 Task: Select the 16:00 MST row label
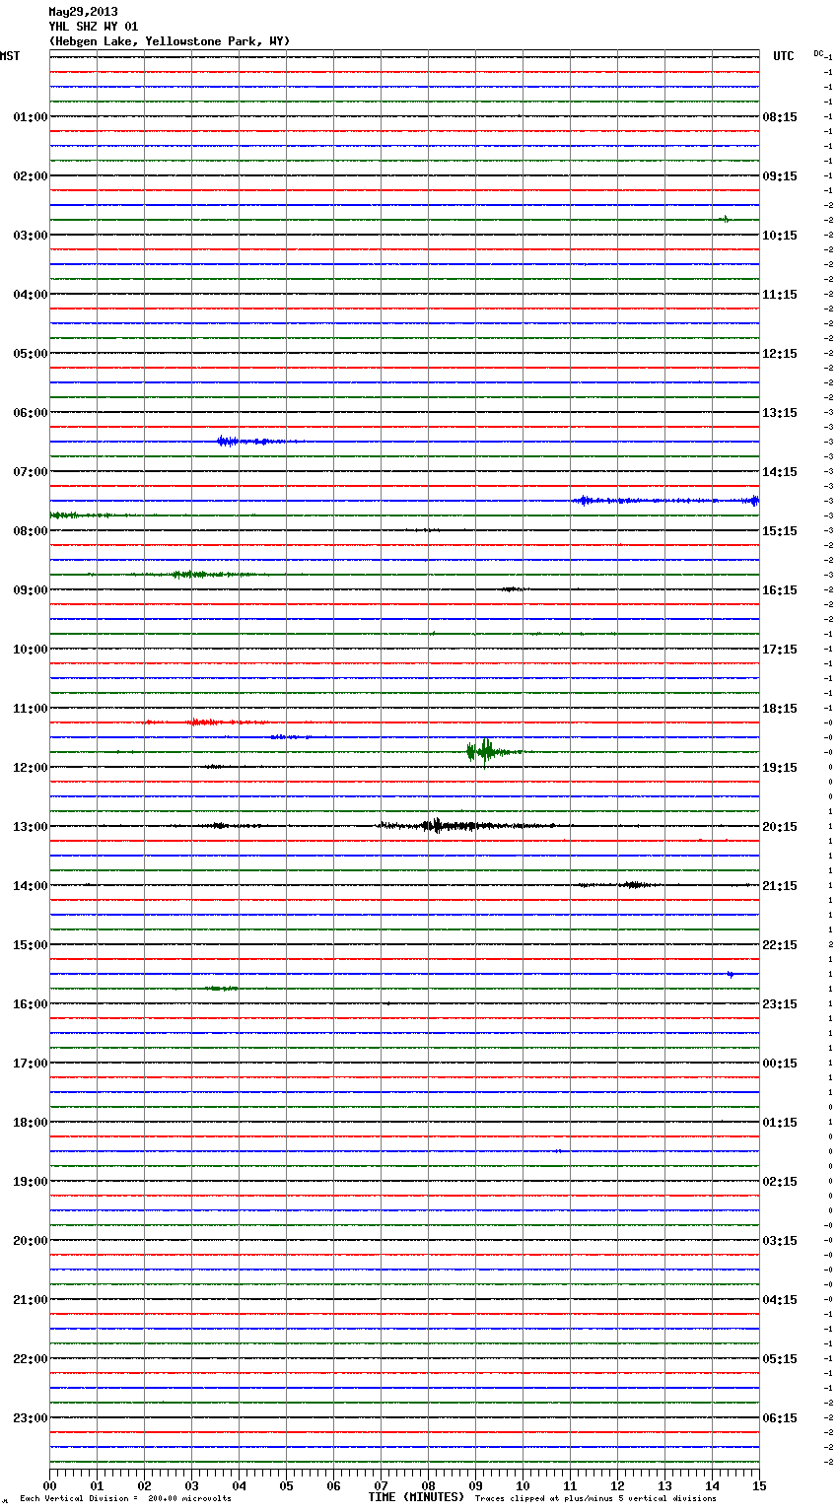(x=31, y=1004)
